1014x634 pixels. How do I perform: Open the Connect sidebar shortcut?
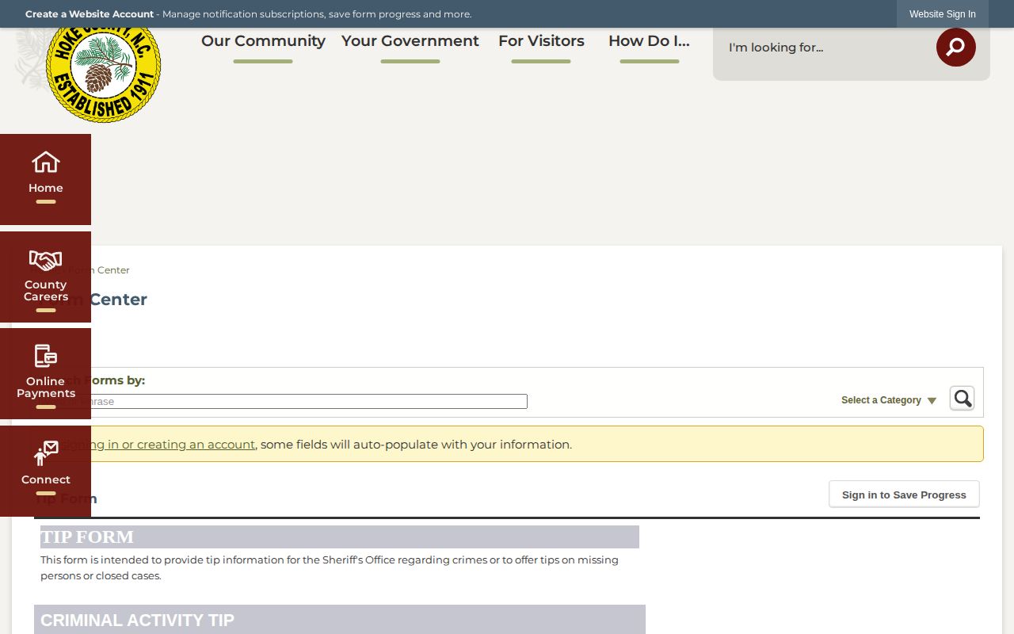click(x=45, y=472)
